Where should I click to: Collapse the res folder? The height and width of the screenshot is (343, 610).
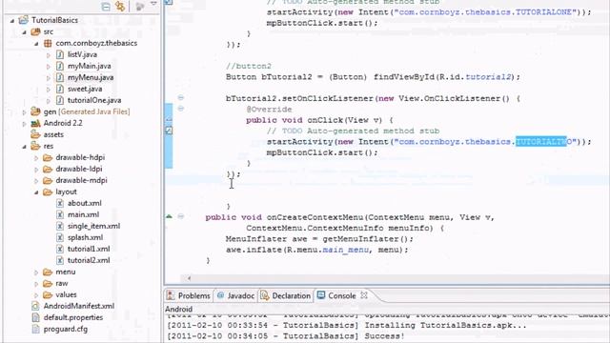click(25, 147)
